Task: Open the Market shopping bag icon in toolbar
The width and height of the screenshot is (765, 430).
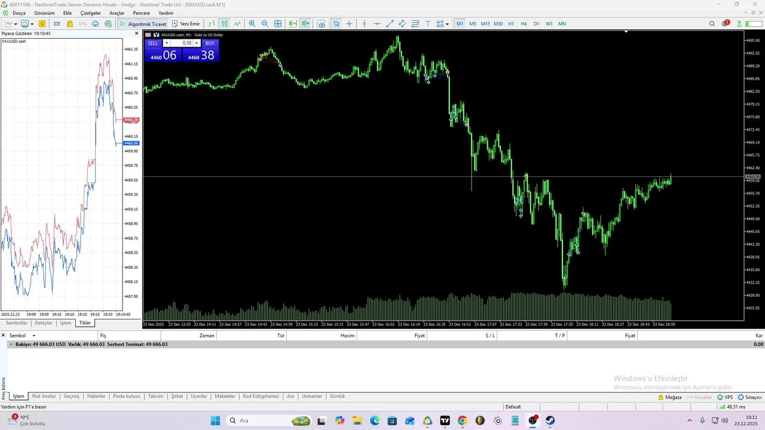Action: [70, 24]
